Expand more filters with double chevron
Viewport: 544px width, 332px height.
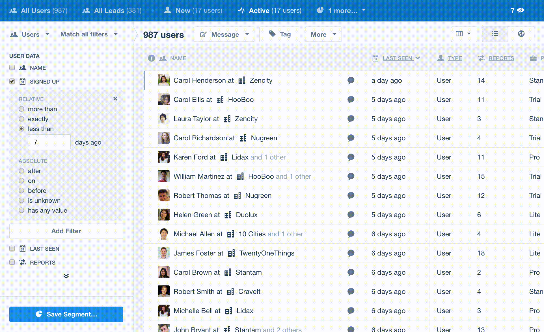(66, 276)
